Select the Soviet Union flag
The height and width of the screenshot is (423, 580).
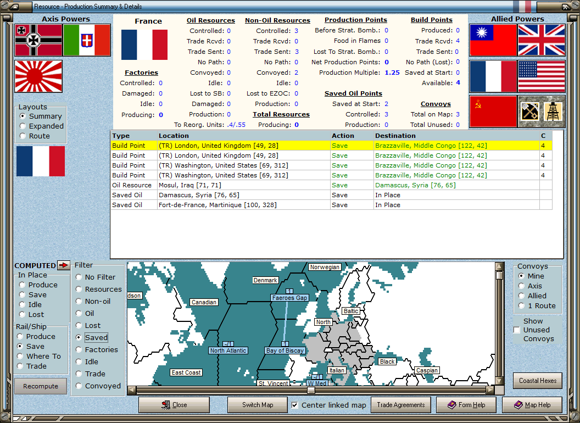pyautogui.click(x=493, y=111)
